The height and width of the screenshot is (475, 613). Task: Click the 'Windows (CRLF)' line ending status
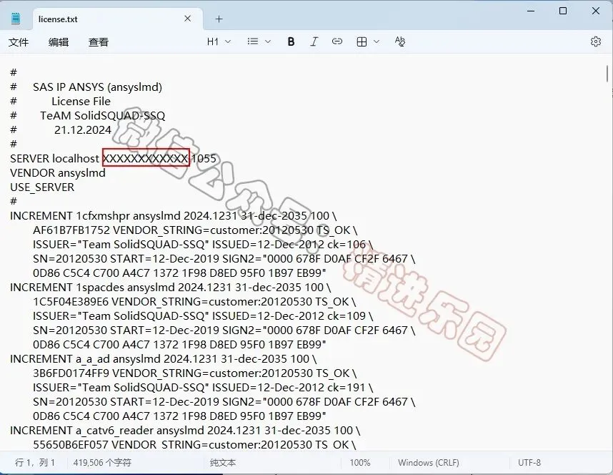tap(429, 462)
